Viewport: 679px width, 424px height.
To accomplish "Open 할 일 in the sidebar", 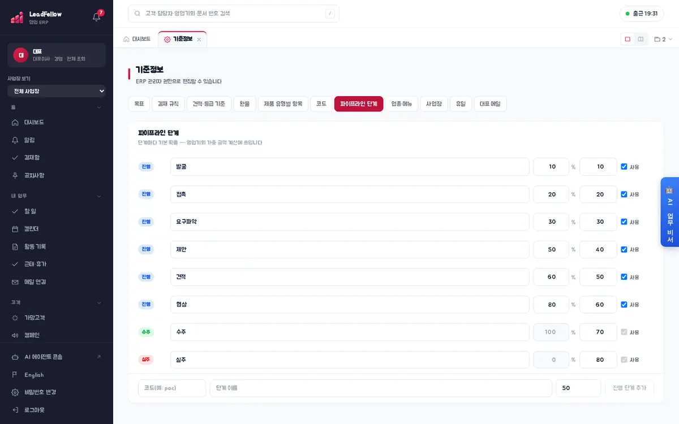I will pos(57,211).
